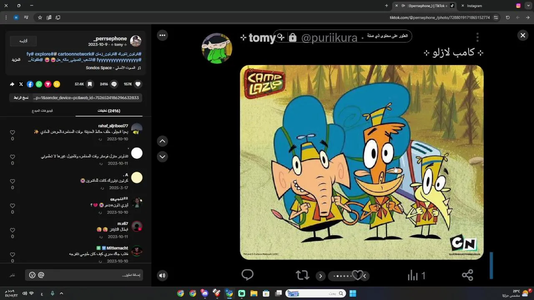Viewport: 534px width, 300px height.
Task: Share the post to WhatsApp
Action: click(x=39, y=84)
